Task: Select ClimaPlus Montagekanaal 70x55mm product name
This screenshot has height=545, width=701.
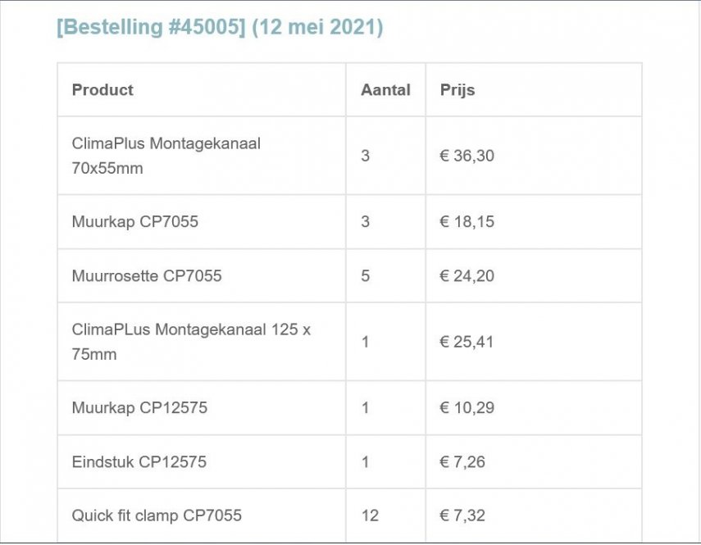Action: click(166, 156)
